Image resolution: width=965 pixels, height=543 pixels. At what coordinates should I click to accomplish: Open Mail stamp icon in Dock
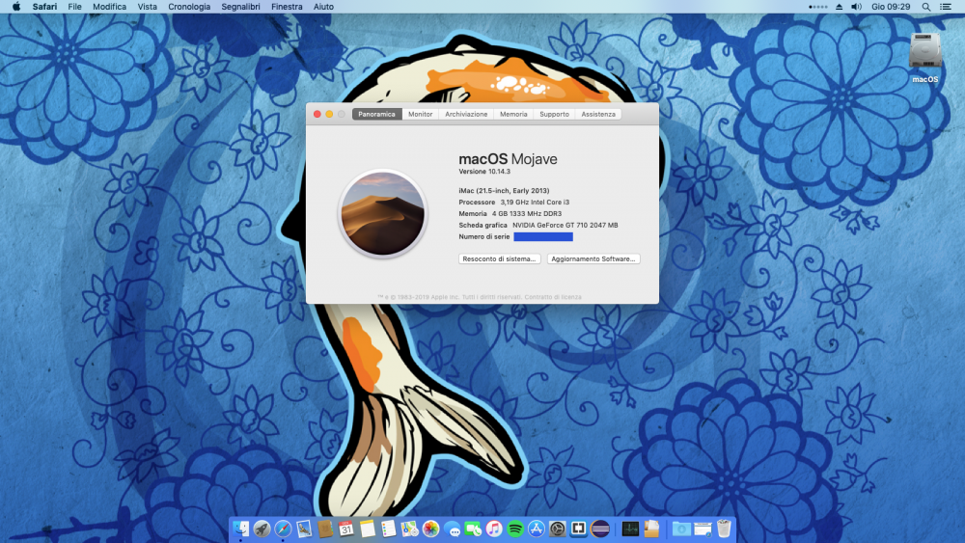point(304,529)
